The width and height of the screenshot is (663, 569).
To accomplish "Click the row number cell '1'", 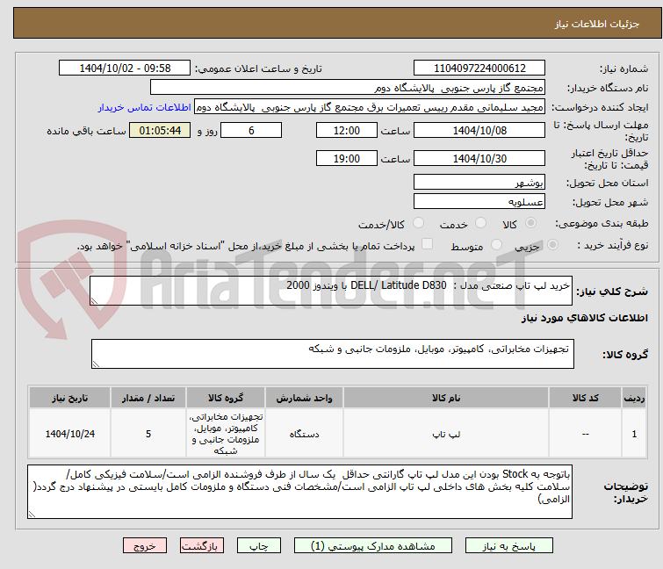I will tap(634, 434).
